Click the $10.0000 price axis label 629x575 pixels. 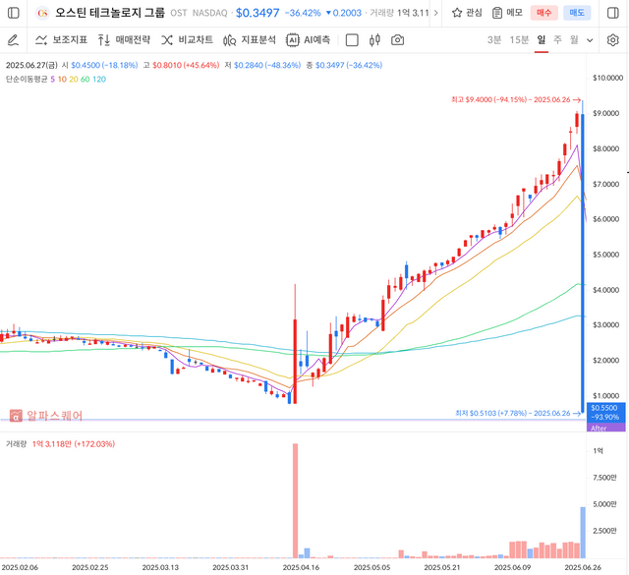[x=608, y=78]
